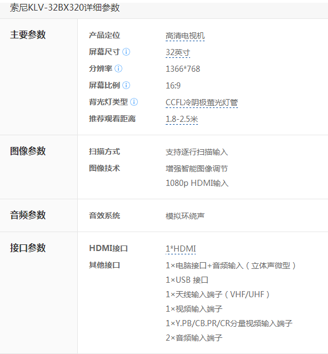This screenshot has width=328, height=354.
Task: Click the 图像技术 label
Action: [105, 168]
